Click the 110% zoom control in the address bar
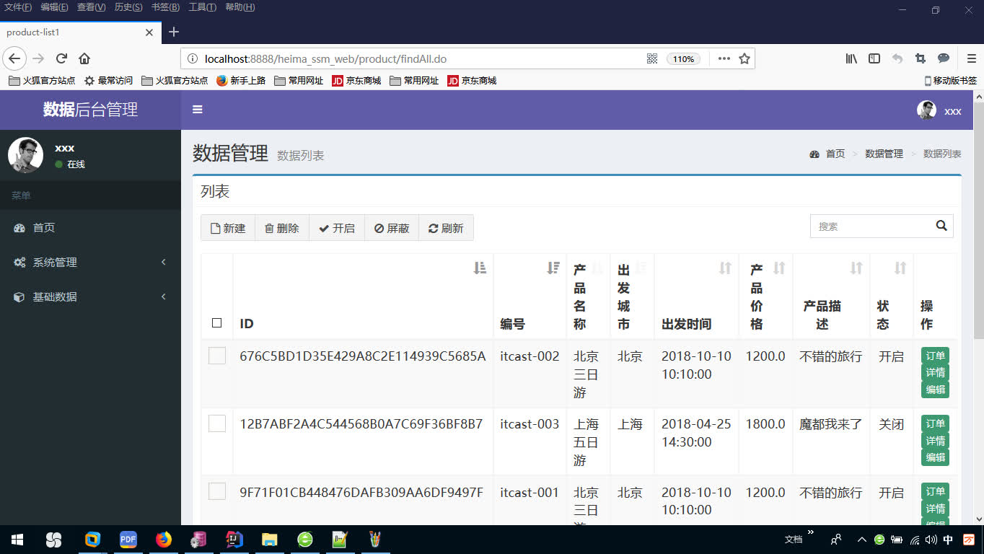 [683, 58]
